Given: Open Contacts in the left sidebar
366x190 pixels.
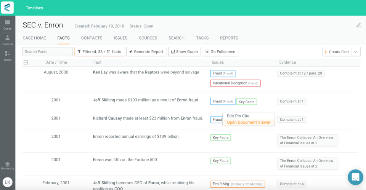Looking at the screenshot, I should point(8,40).
